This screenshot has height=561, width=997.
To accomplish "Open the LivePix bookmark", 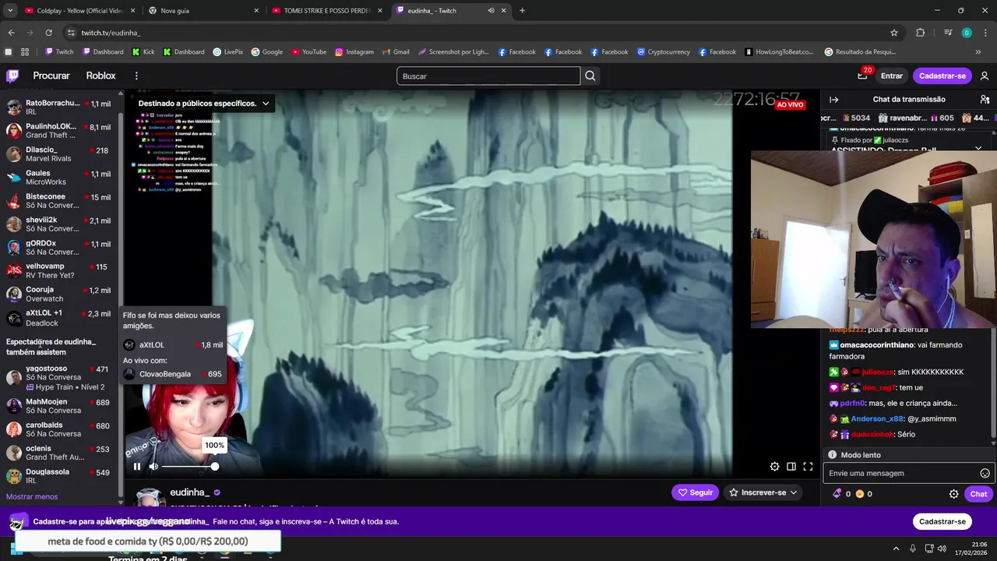I will [228, 52].
